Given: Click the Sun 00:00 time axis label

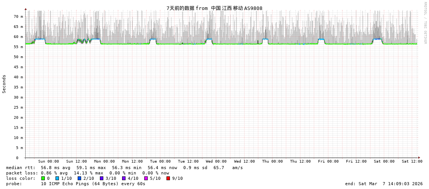Looking at the screenshot, I should (x=49, y=161).
